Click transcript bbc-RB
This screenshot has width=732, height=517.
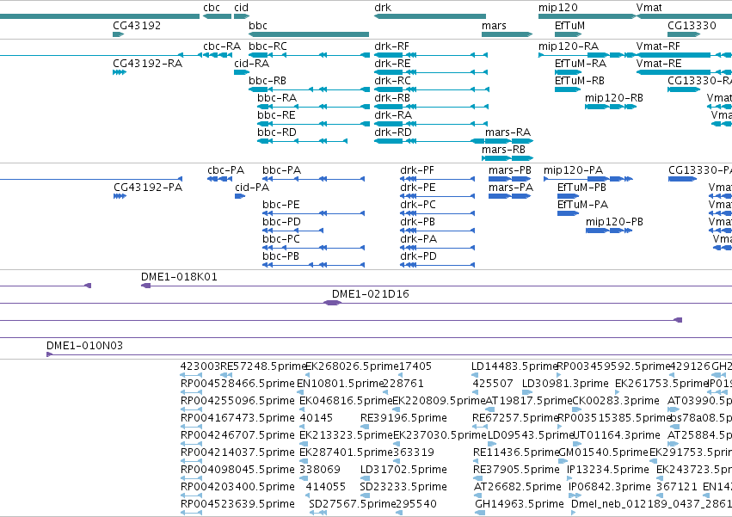point(309,89)
